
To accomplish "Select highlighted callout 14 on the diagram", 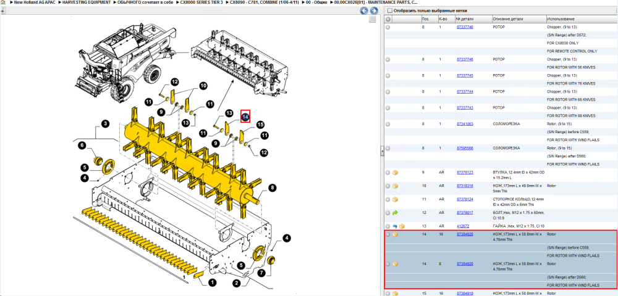I will [x=245, y=117].
